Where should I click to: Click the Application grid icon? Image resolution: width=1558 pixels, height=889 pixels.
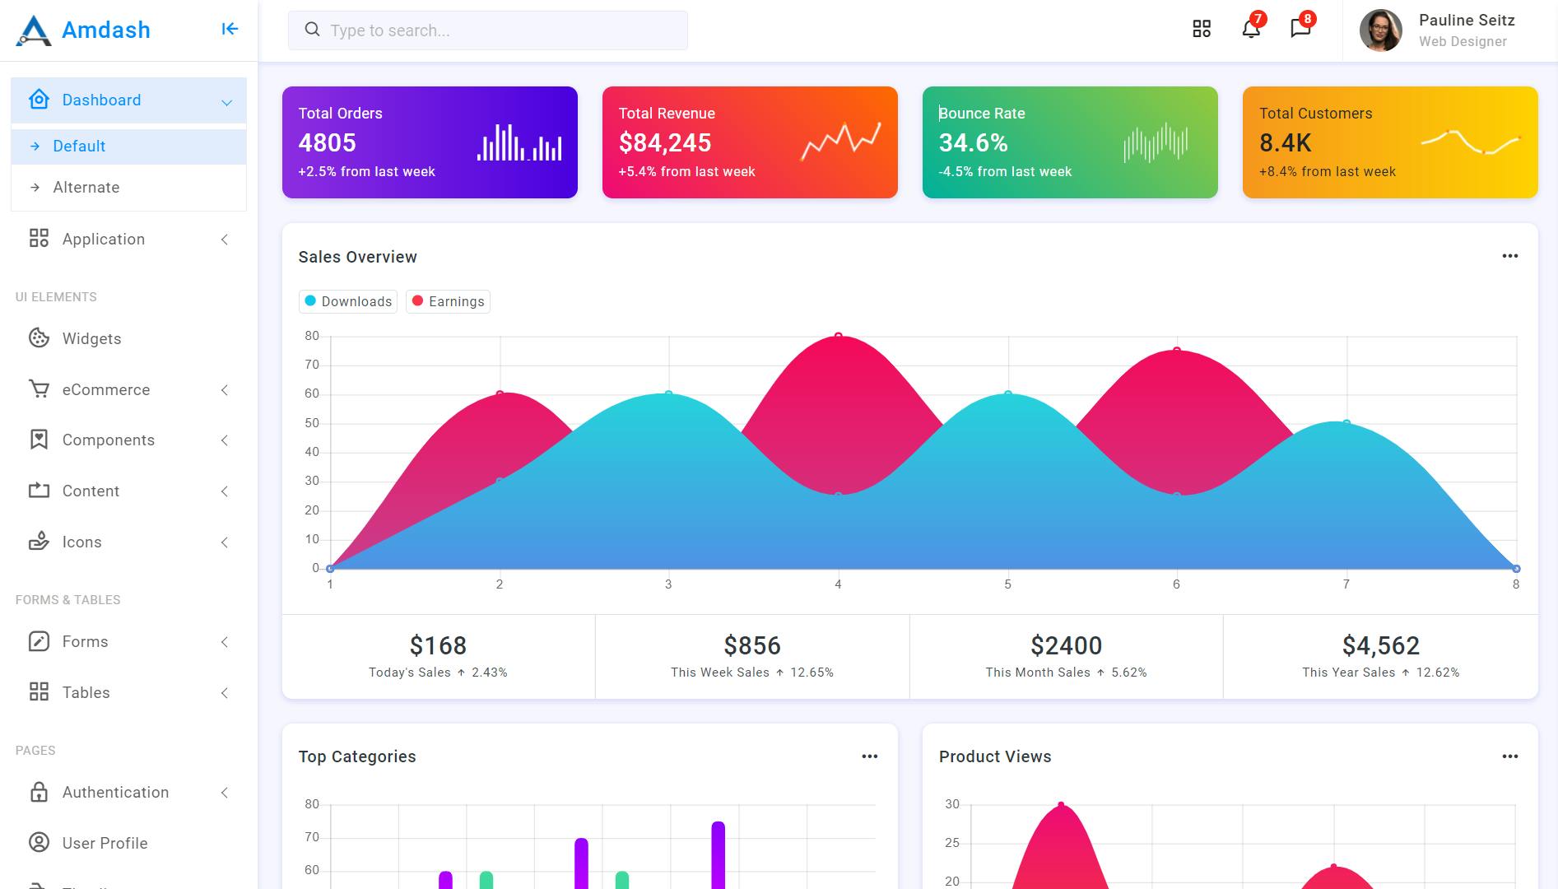click(39, 239)
